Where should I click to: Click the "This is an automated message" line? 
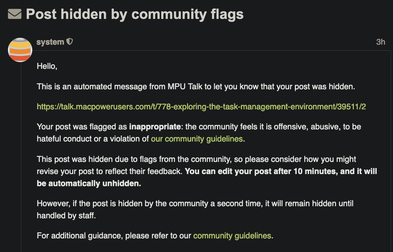tap(196, 87)
